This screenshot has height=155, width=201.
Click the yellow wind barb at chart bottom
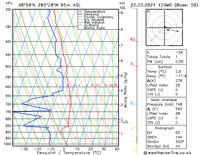(x=136, y=149)
